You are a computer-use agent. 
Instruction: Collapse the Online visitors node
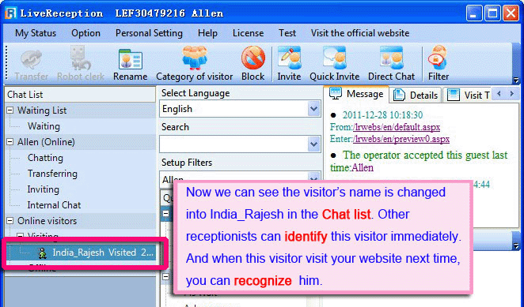click(10, 221)
